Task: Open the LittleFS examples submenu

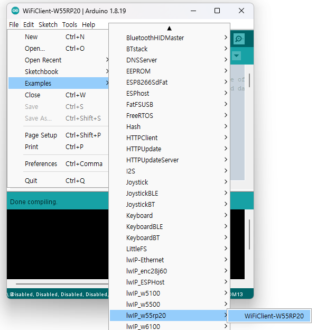Action: coord(170,249)
